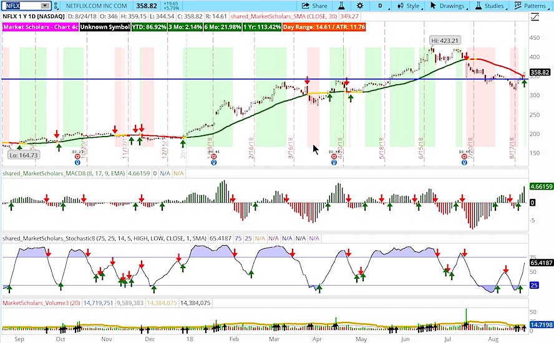554x343 pixels.
Task: Open the symbol selector dropdown arrow
Action: point(45,6)
